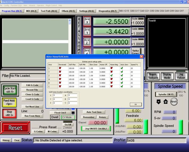Click OK in Motor Home/SoftLimits dialog
Image resolution: width=189 pixels, height=152 pixels.
pyautogui.click(x=135, y=104)
